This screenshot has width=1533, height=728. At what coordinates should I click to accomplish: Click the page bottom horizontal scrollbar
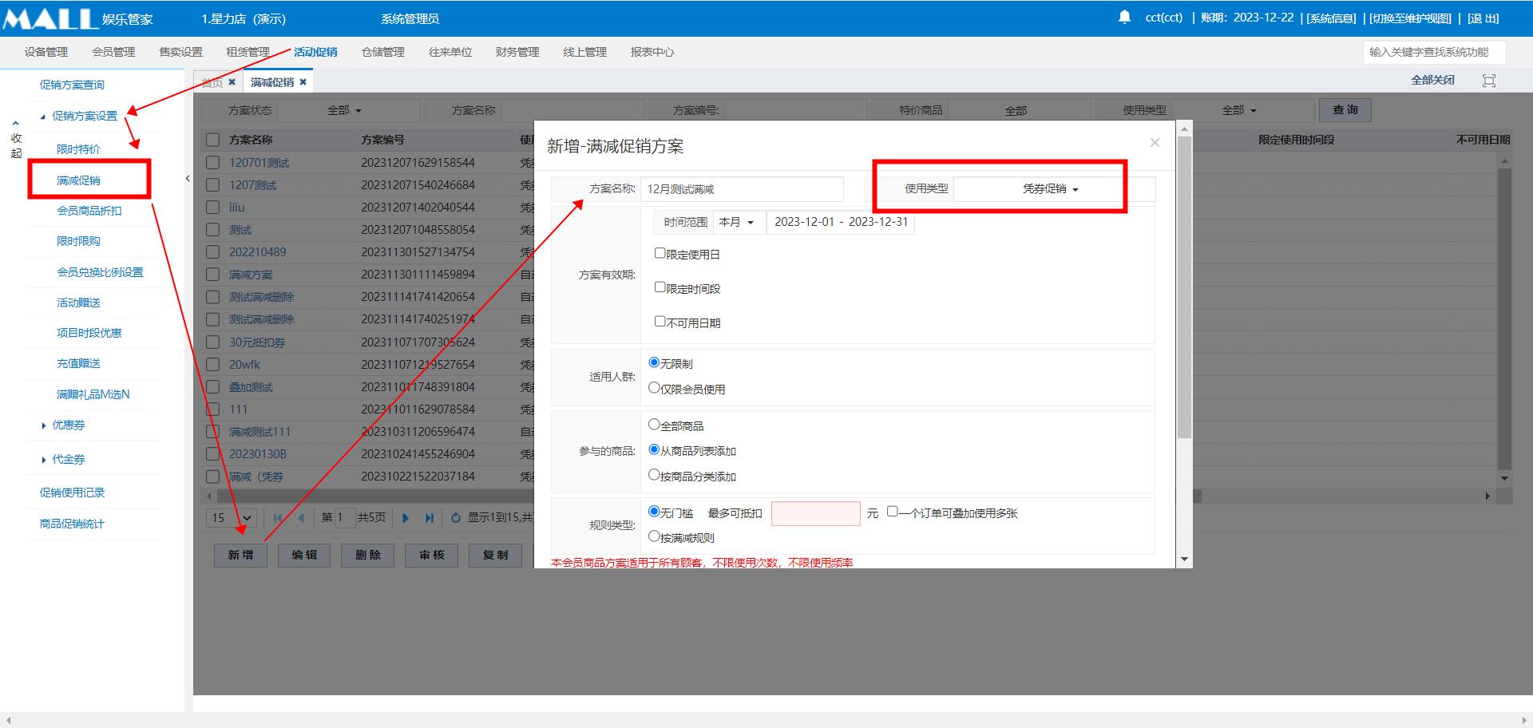tap(766, 720)
